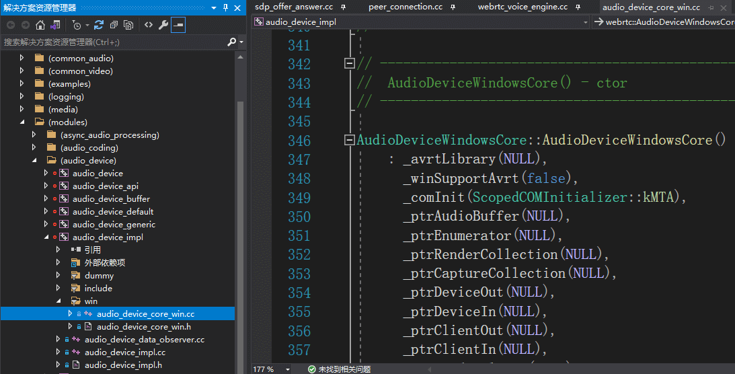Image resolution: width=735 pixels, height=374 pixels.
Task: Open Solution Explorer window position dropdown arrow
Action: pyautogui.click(x=214, y=8)
